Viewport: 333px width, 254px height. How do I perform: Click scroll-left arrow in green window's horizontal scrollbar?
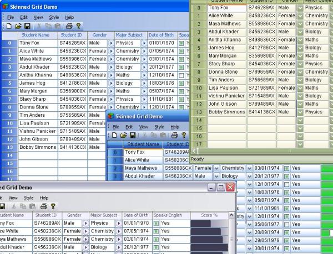(x=194, y=151)
